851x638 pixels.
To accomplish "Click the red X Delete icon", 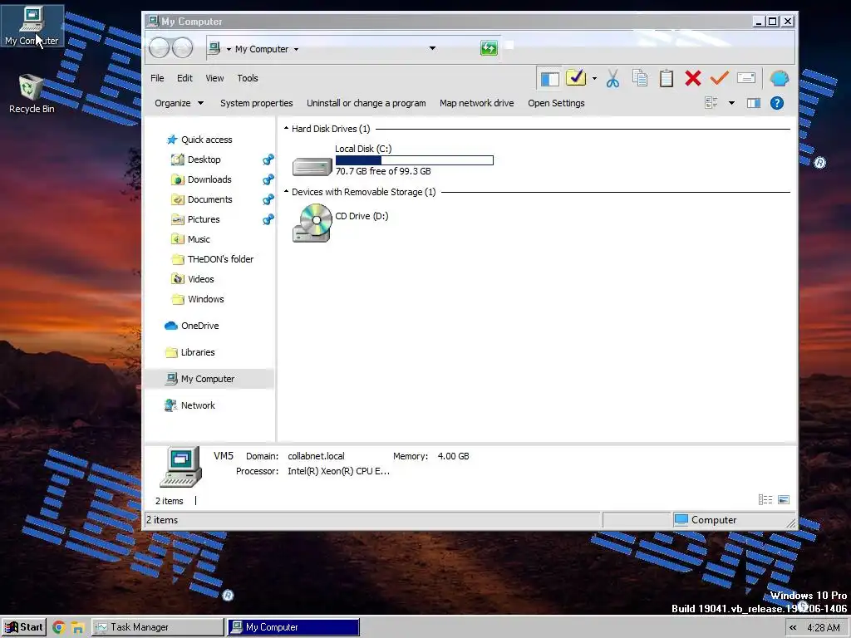I will [x=692, y=79].
